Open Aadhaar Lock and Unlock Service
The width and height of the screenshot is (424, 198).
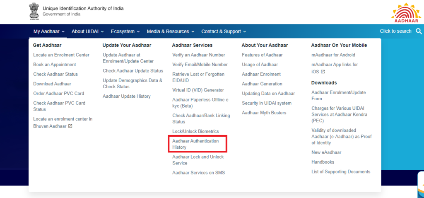click(x=198, y=160)
